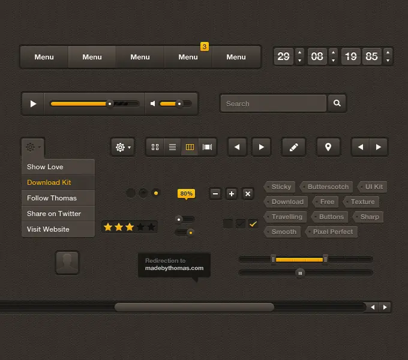
Task: Select the middle radio button
Action: click(x=143, y=193)
